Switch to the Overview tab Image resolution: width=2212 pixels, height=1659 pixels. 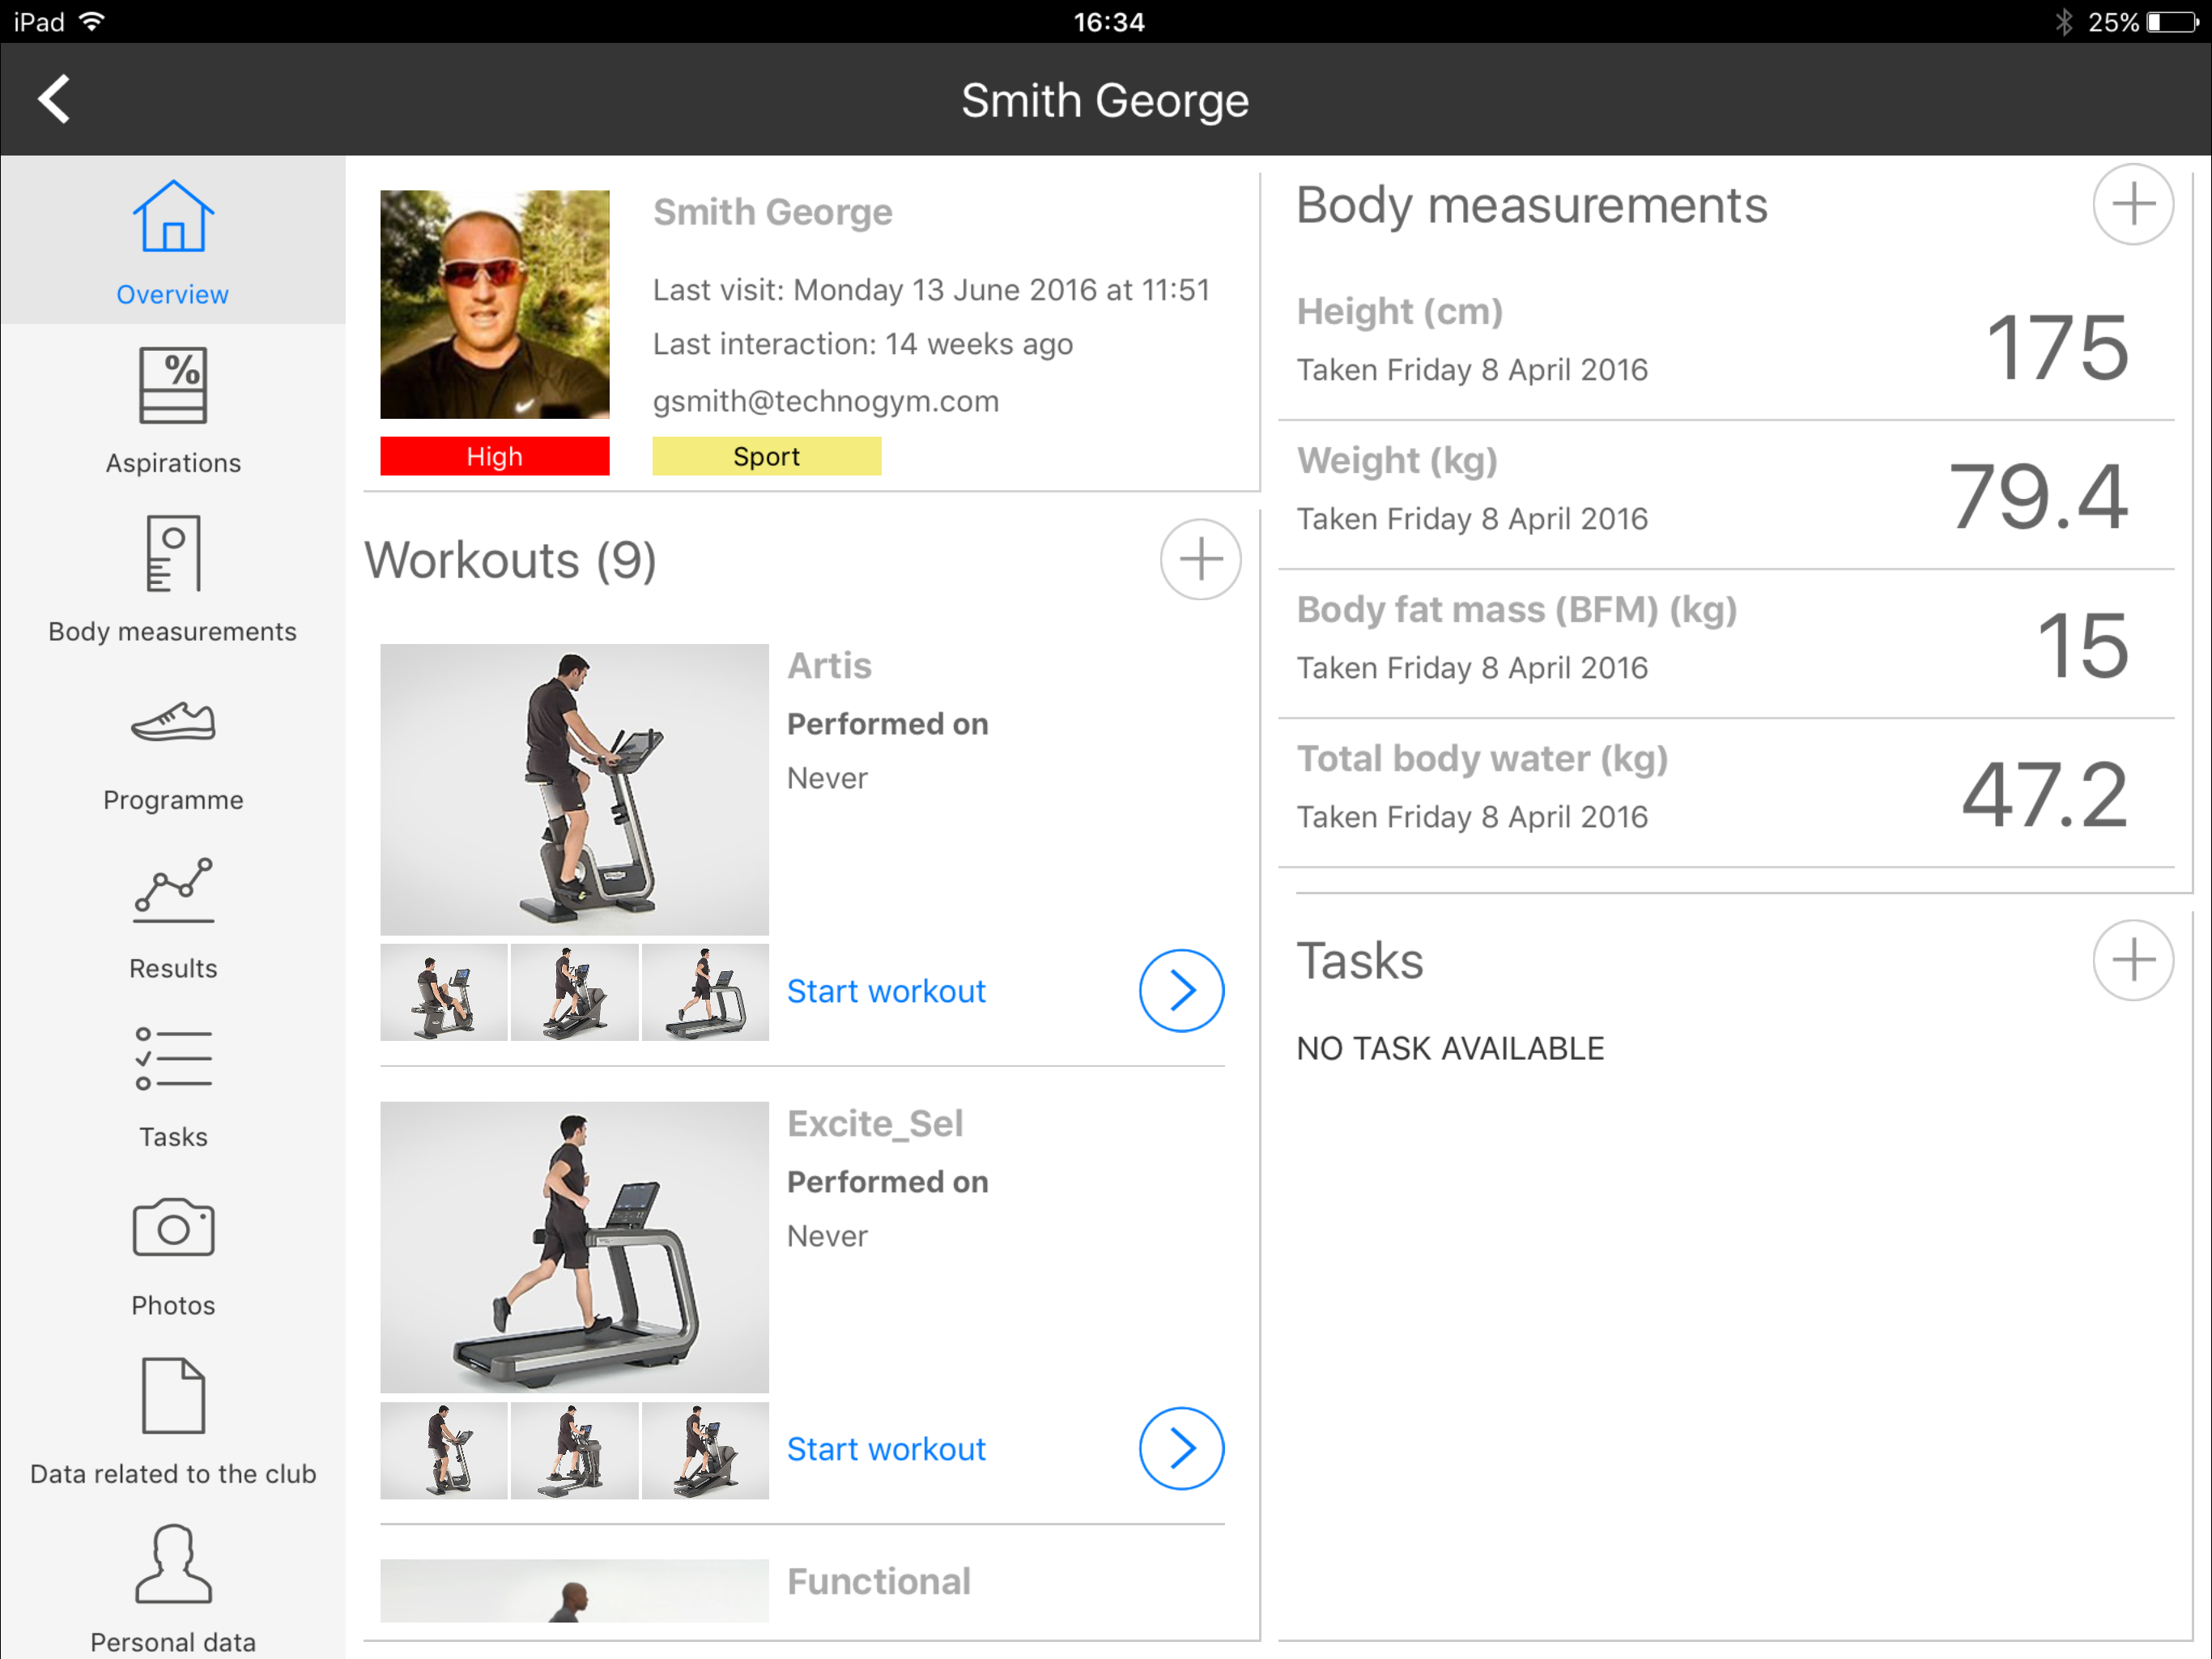tap(173, 241)
